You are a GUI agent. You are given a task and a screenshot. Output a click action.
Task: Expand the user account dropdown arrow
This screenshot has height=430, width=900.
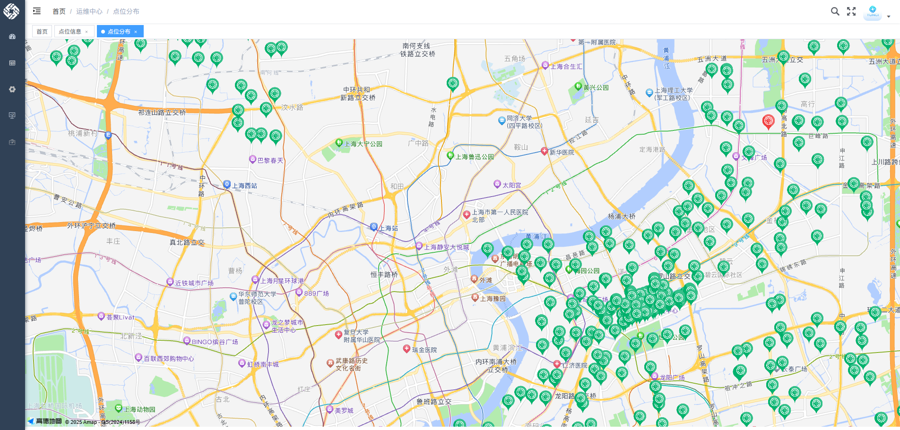[x=889, y=16]
